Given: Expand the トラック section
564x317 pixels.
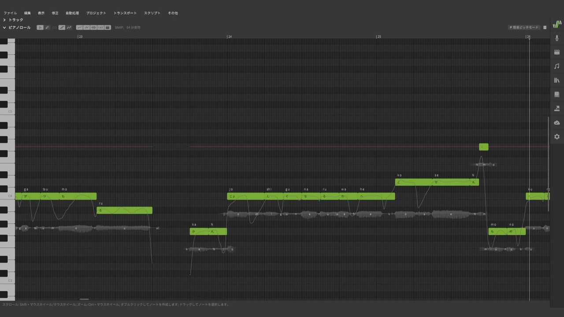Looking at the screenshot, I should coord(13,20).
